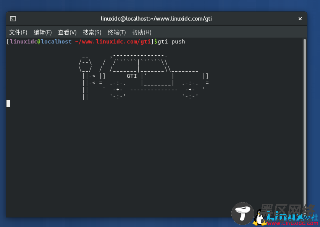
Task: Click 'localhost' in the shell prompt
Action: point(56,42)
